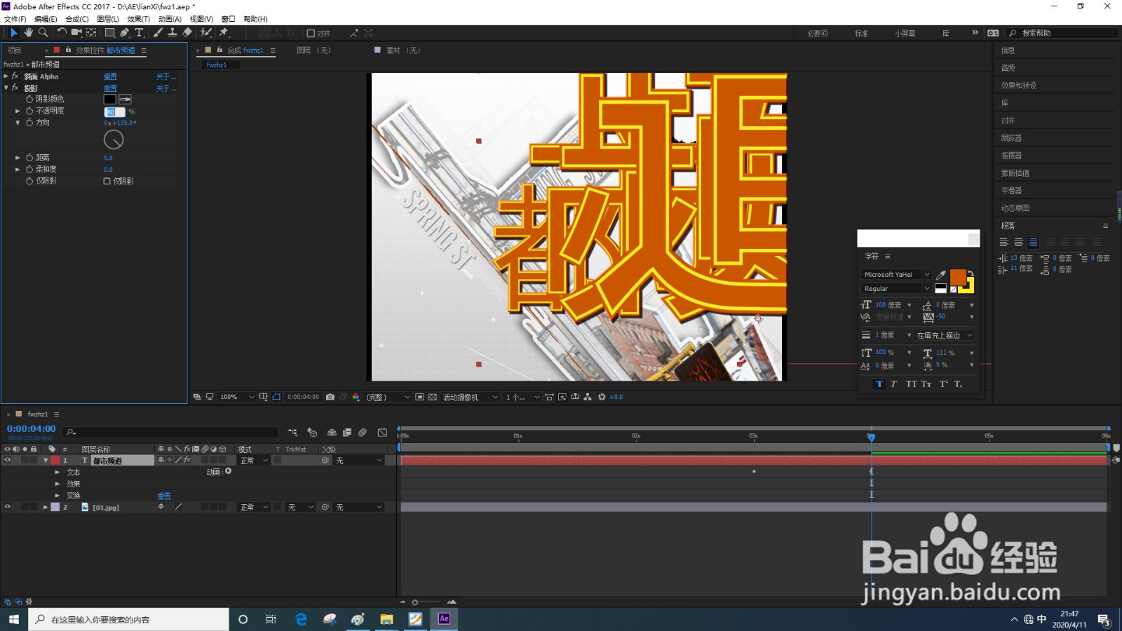Screen dimensions: 1122x631
Task: Select the Rotation tool
Action: click(62, 32)
